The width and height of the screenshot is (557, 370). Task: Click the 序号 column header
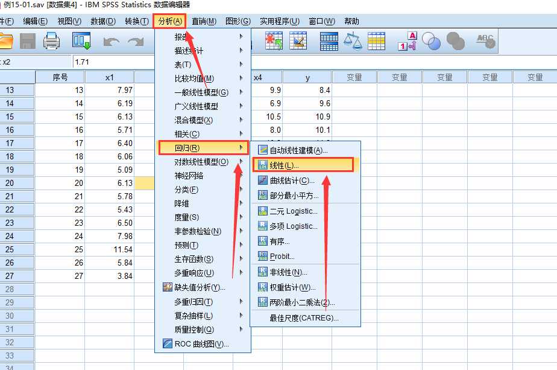pyautogui.click(x=60, y=77)
